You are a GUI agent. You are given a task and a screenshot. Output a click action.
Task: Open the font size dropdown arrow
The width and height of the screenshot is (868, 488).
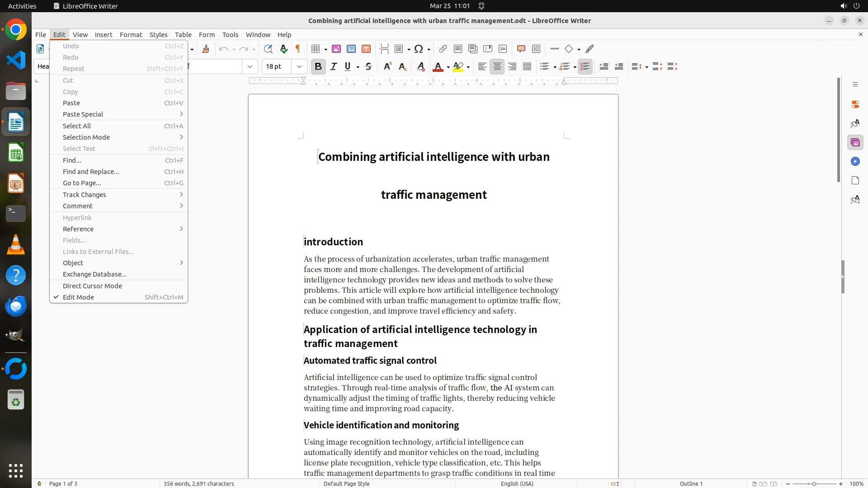[x=299, y=67]
